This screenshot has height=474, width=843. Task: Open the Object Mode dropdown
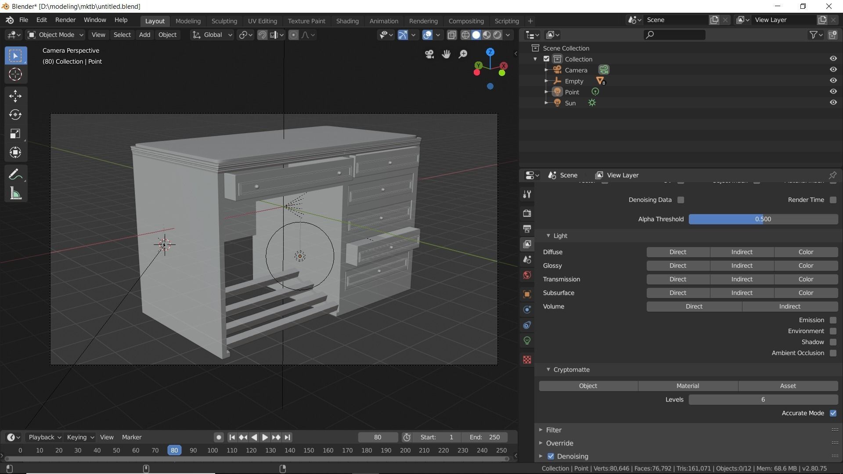(x=55, y=35)
